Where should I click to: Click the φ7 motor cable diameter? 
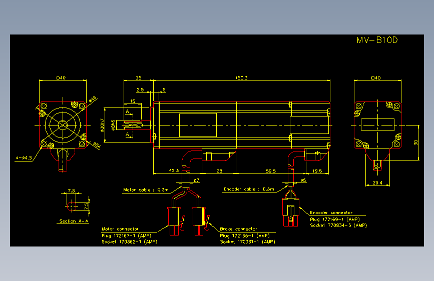(197, 180)
